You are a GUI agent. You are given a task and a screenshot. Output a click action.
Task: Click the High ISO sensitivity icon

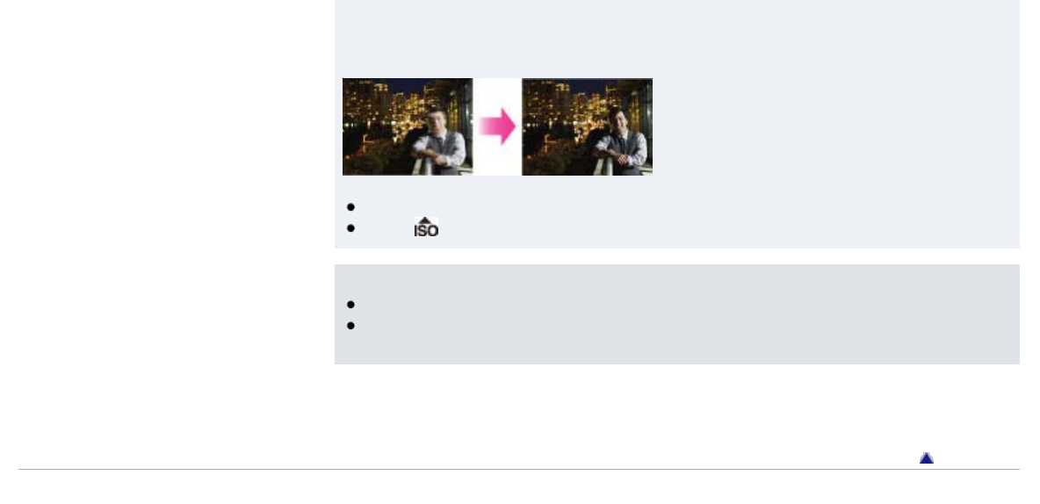click(427, 227)
